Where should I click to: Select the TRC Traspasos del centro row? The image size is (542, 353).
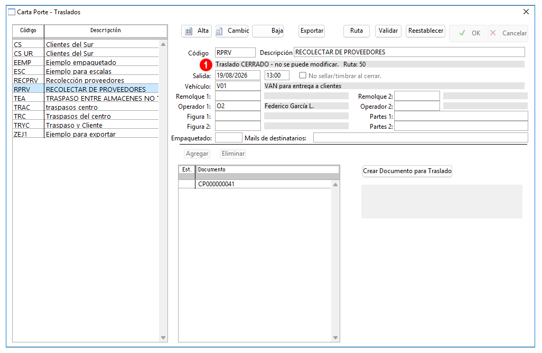86,116
